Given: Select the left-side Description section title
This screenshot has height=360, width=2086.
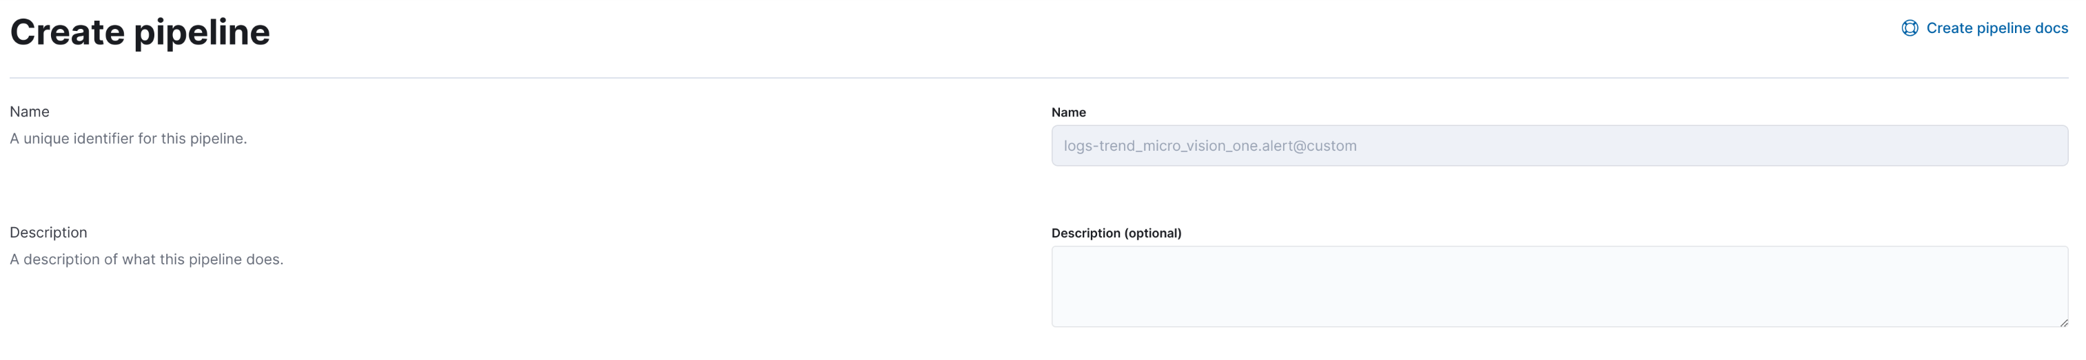Looking at the screenshot, I should coord(49,232).
